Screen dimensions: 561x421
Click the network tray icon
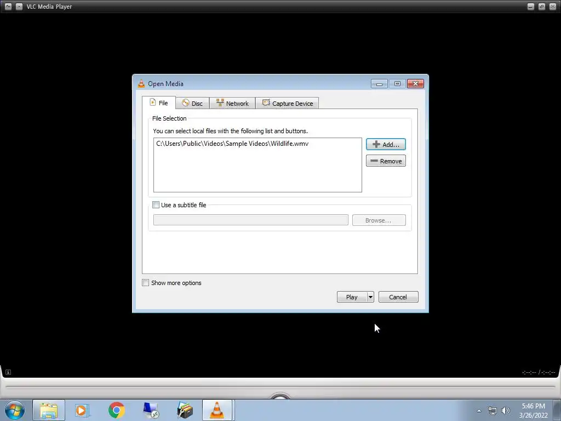tap(493, 411)
